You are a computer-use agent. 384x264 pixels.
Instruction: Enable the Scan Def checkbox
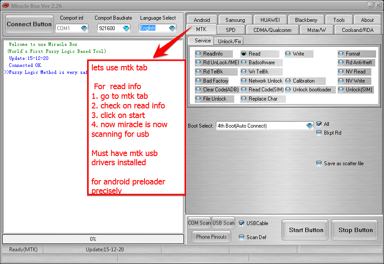(x=240, y=237)
